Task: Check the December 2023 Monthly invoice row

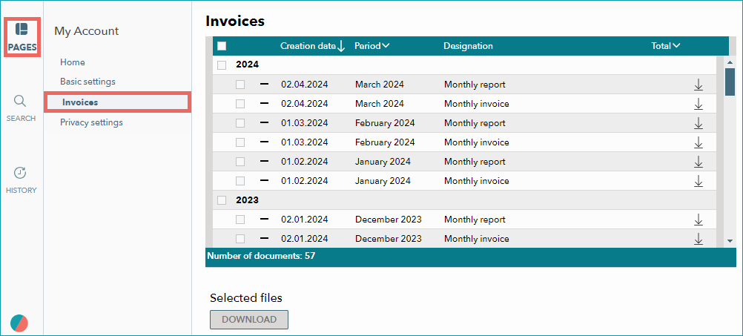Action: 240,239
